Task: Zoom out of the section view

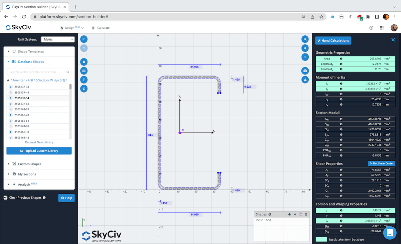Action: [305, 48]
